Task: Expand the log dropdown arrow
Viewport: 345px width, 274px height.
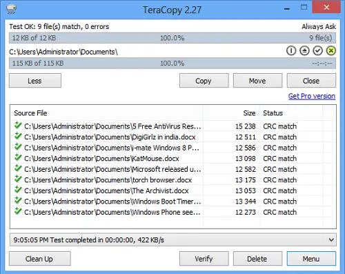Action: point(331,240)
